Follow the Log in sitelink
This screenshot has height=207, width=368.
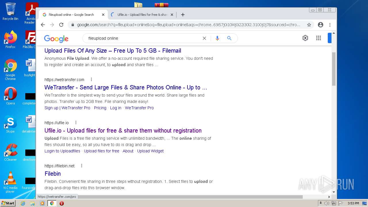point(116,108)
